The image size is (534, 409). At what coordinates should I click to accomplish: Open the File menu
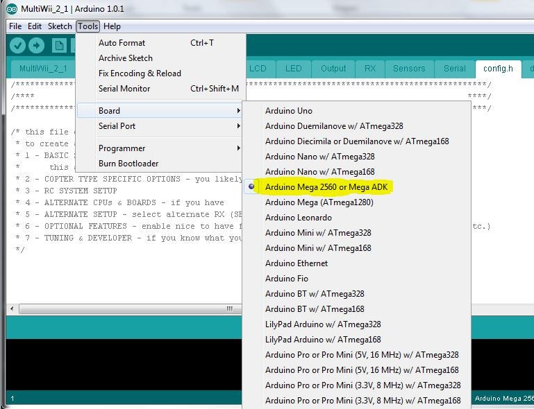15,26
